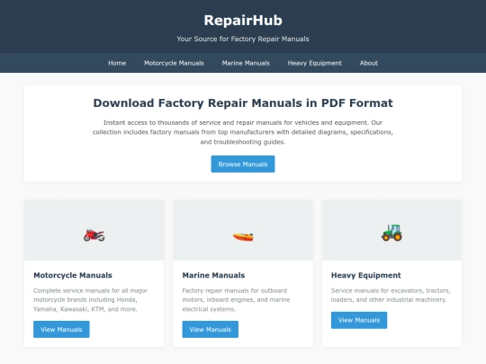Open Motorcycle Manuals in the navigation bar

[x=174, y=63]
